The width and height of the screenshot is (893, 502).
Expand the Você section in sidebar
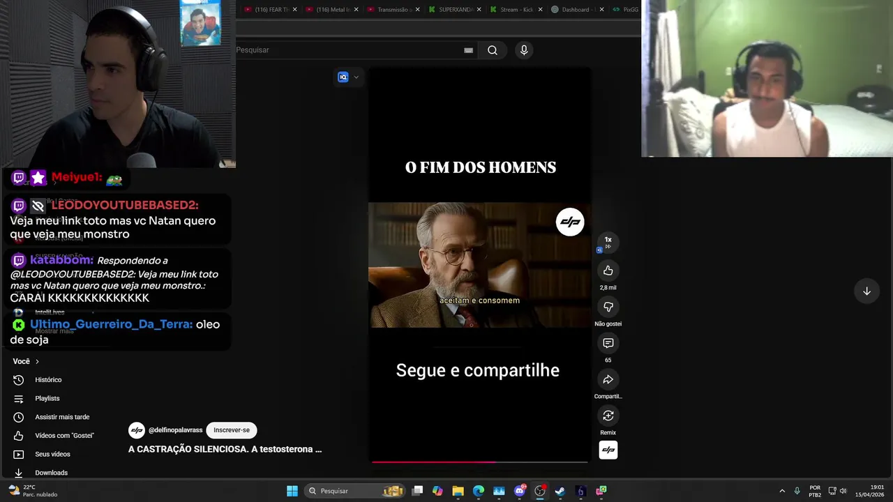[26, 361]
